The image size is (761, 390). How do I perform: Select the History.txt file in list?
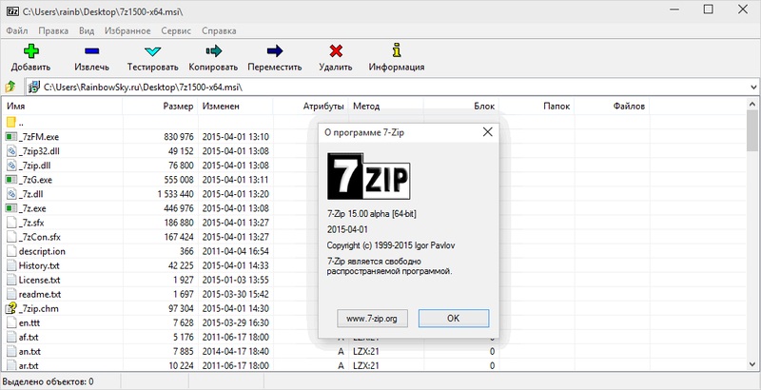[x=39, y=265]
